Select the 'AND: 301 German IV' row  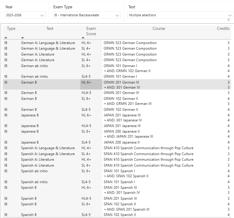[122, 87]
